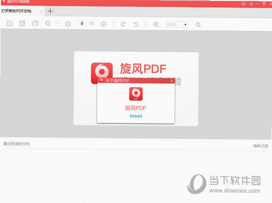Zoom out with minus magnifier
Screen dimensions: 272x203
click(x=198, y=25)
